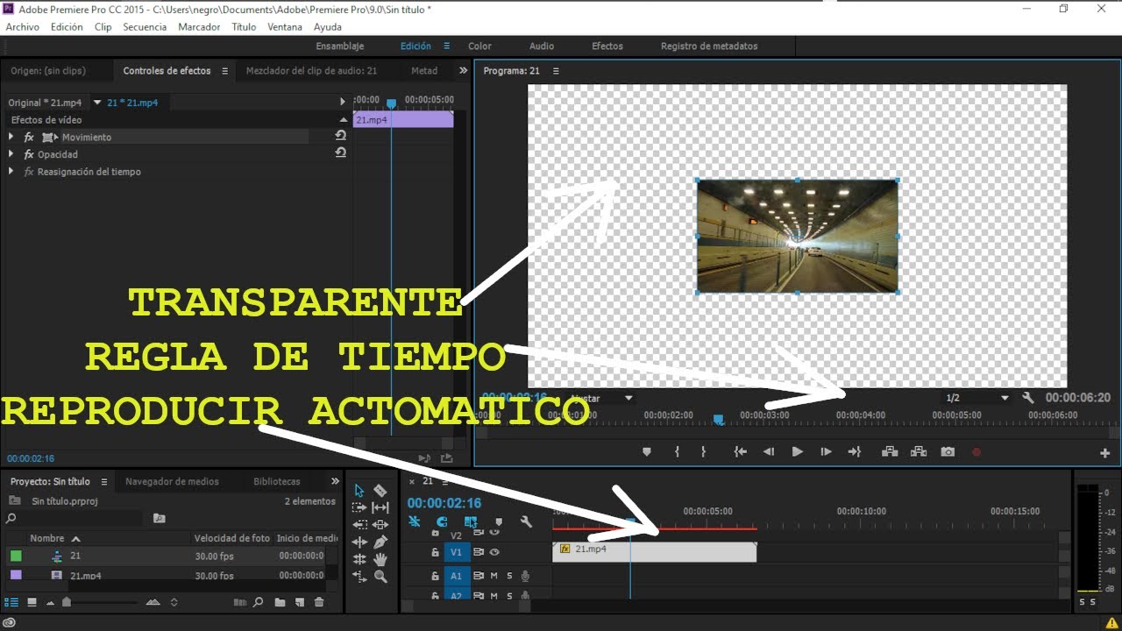Image resolution: width=1122 pixels, height=631 pixels.
Task: Open the 1/2 playback resolution dropdown
Action: pos(976,398)
